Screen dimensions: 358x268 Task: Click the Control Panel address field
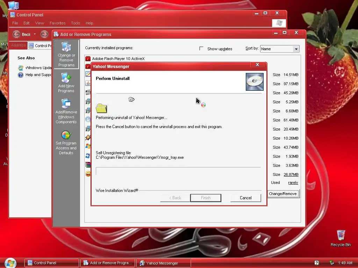tap(40, 46)
